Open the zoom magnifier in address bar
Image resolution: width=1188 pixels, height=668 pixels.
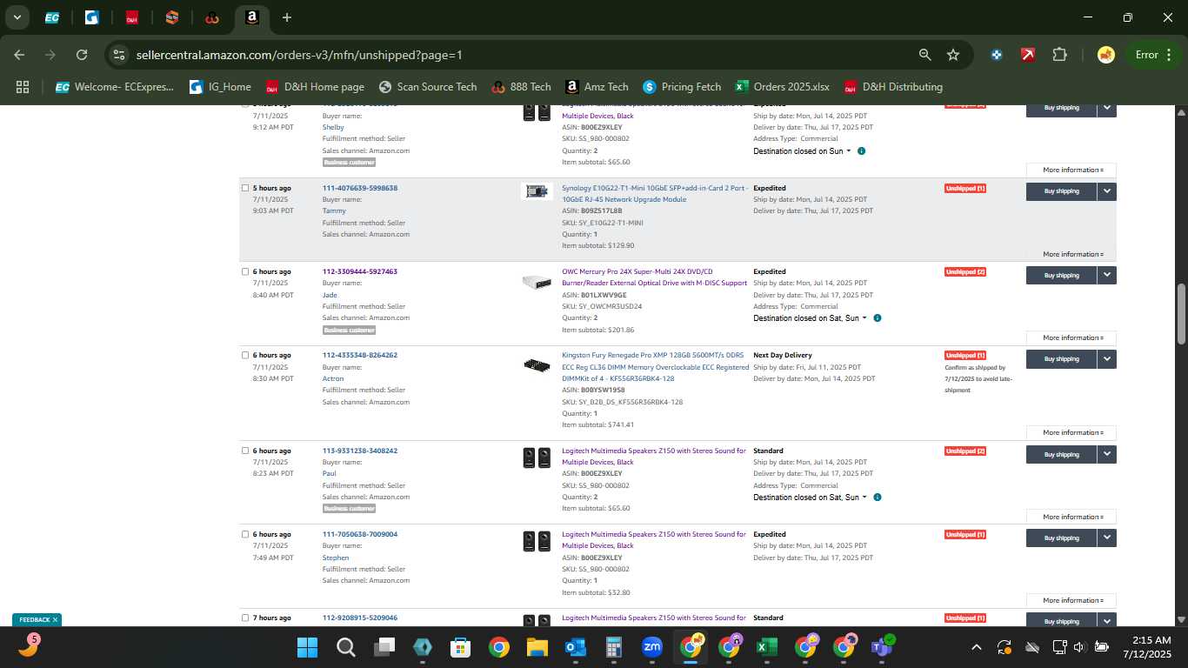(x=924, y=55)
